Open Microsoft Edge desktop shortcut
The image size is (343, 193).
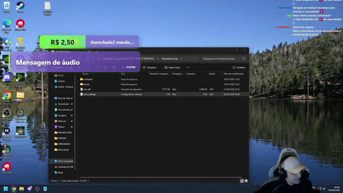7,26
